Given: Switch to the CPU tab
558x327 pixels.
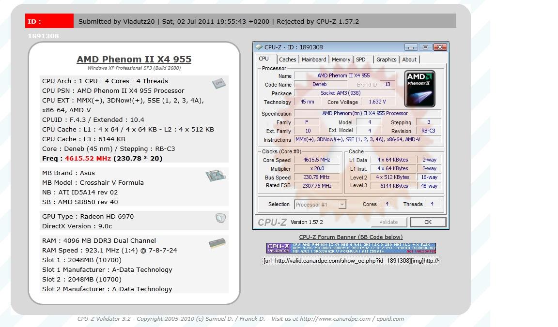Looking at the screenshot, I should 263,59.
